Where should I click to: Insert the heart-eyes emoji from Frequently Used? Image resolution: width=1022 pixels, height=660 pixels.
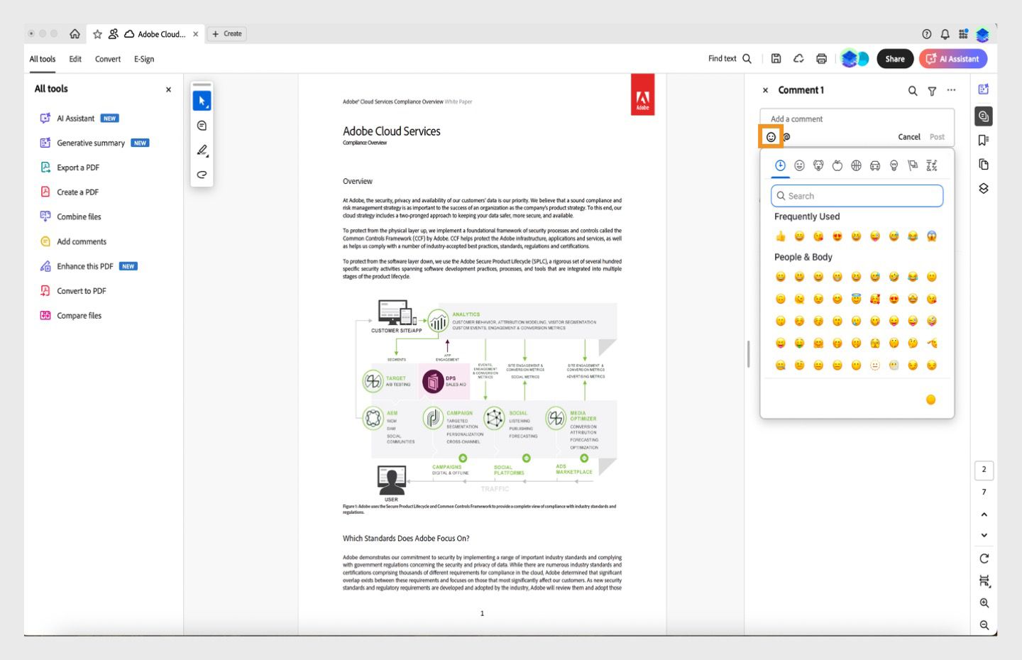pos(837,236)
